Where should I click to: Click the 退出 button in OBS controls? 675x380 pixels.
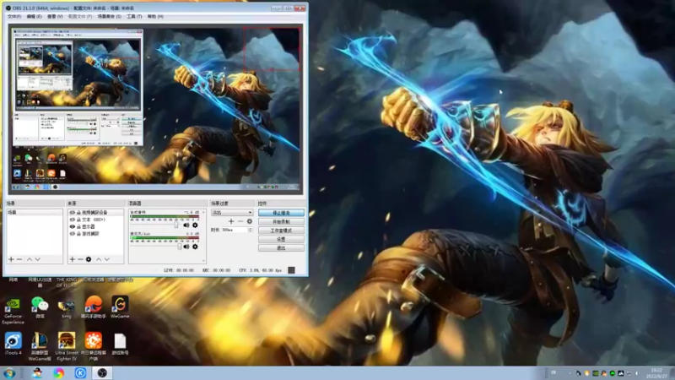pos(281,248)
